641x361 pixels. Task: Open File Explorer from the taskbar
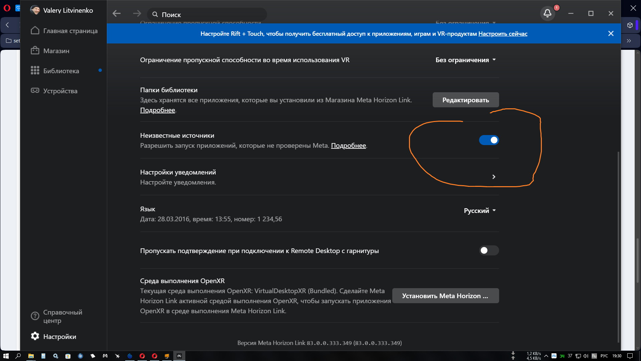(x=31, y=356)
